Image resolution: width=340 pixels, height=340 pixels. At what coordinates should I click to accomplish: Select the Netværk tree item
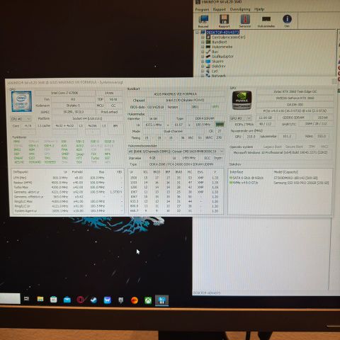219,76
